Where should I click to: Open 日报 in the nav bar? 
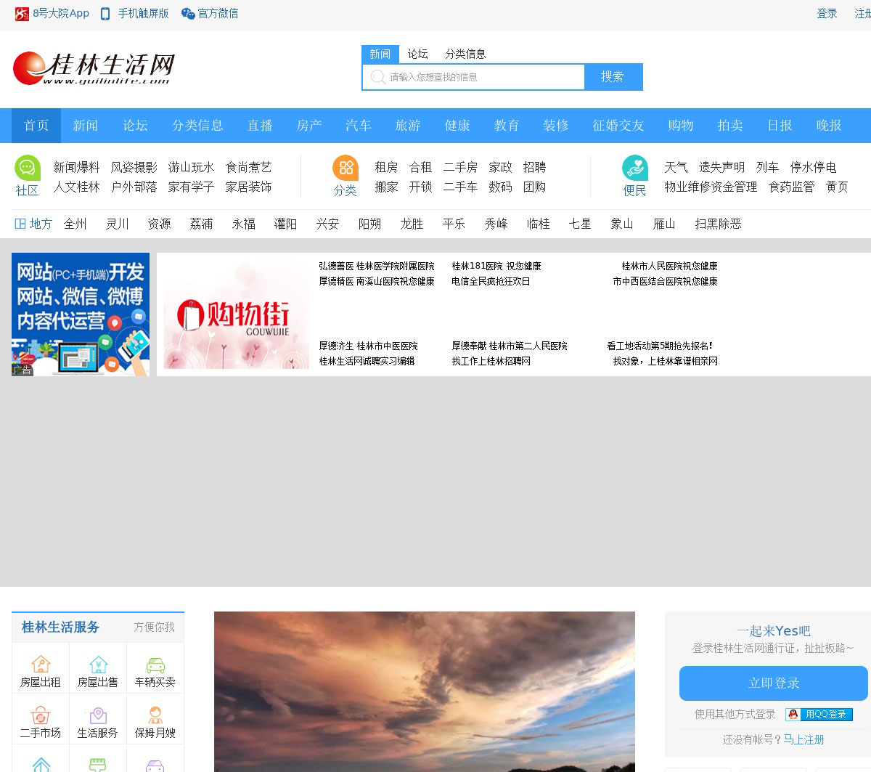780,126
